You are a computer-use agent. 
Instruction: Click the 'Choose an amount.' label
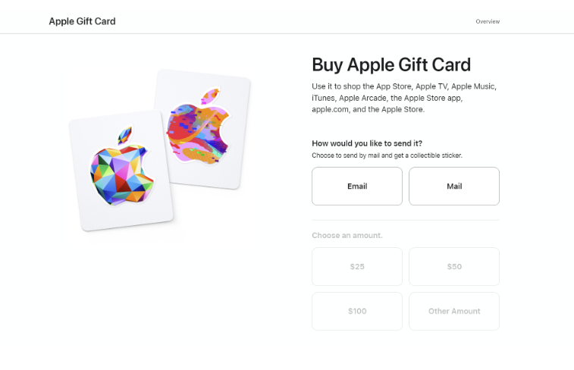click(347, 235)
